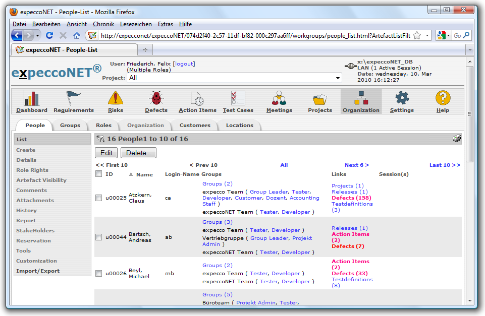Image resolution: width=485 pixels, height=316 pixels.
Task: Tick checkbox for Atzkern, Claus row
Action: (99, 198)
